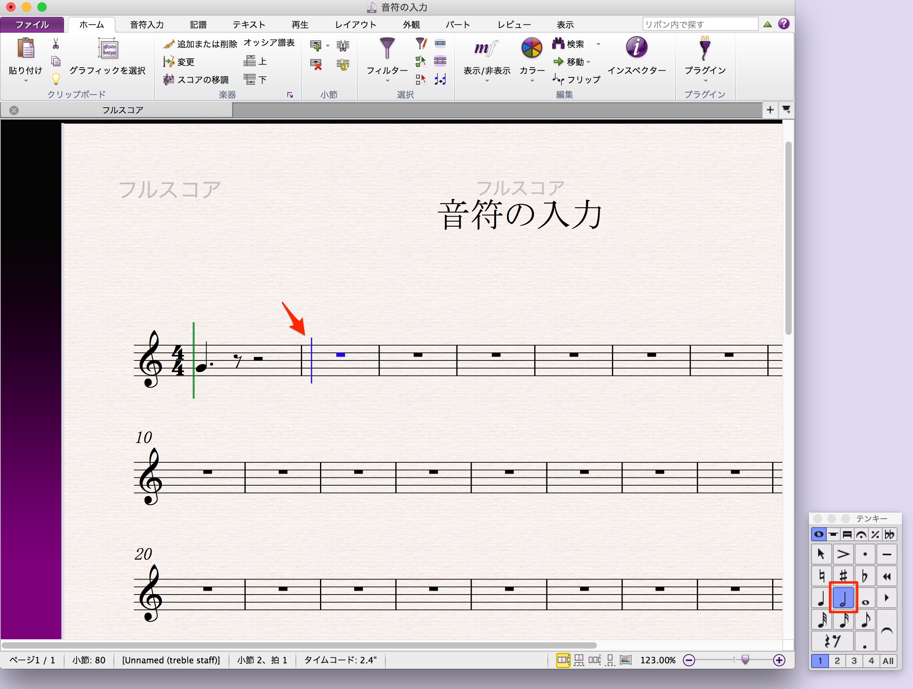Expand the Paste dropdown arrow
The height and width of the screenshot is (689, 913).
pos(26,81)
